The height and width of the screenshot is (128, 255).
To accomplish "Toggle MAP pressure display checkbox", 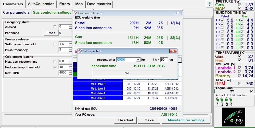I will [x=239, y=8].
